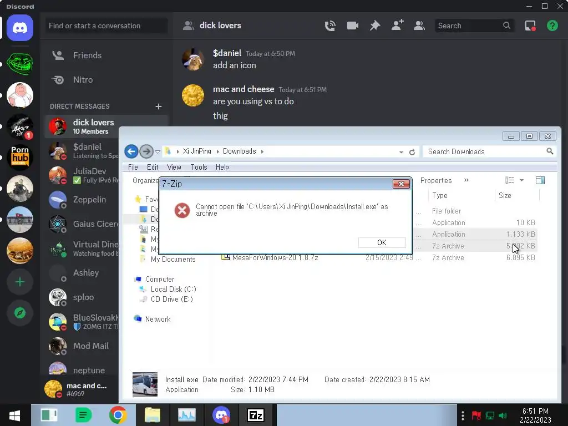The width and height of the screenshot is (568, 426).
Task: Open system tray volume speaker icon
Action: pos(503,415)
